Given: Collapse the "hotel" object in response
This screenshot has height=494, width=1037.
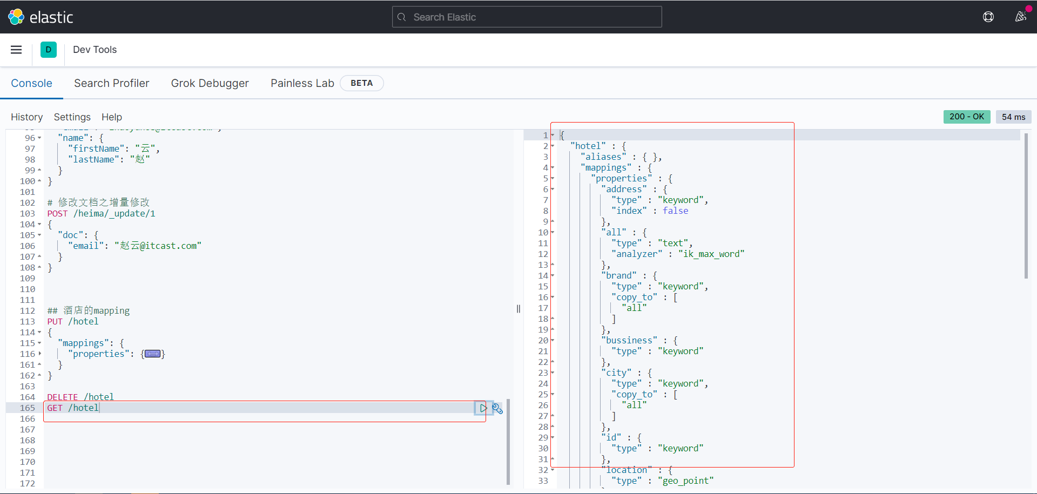Looking at the screenshot, I should tap(553, 146).
